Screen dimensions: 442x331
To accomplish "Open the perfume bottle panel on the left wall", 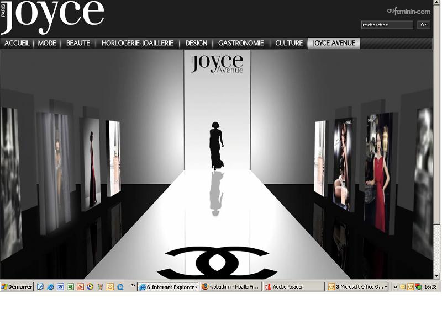I will [114, 158].
